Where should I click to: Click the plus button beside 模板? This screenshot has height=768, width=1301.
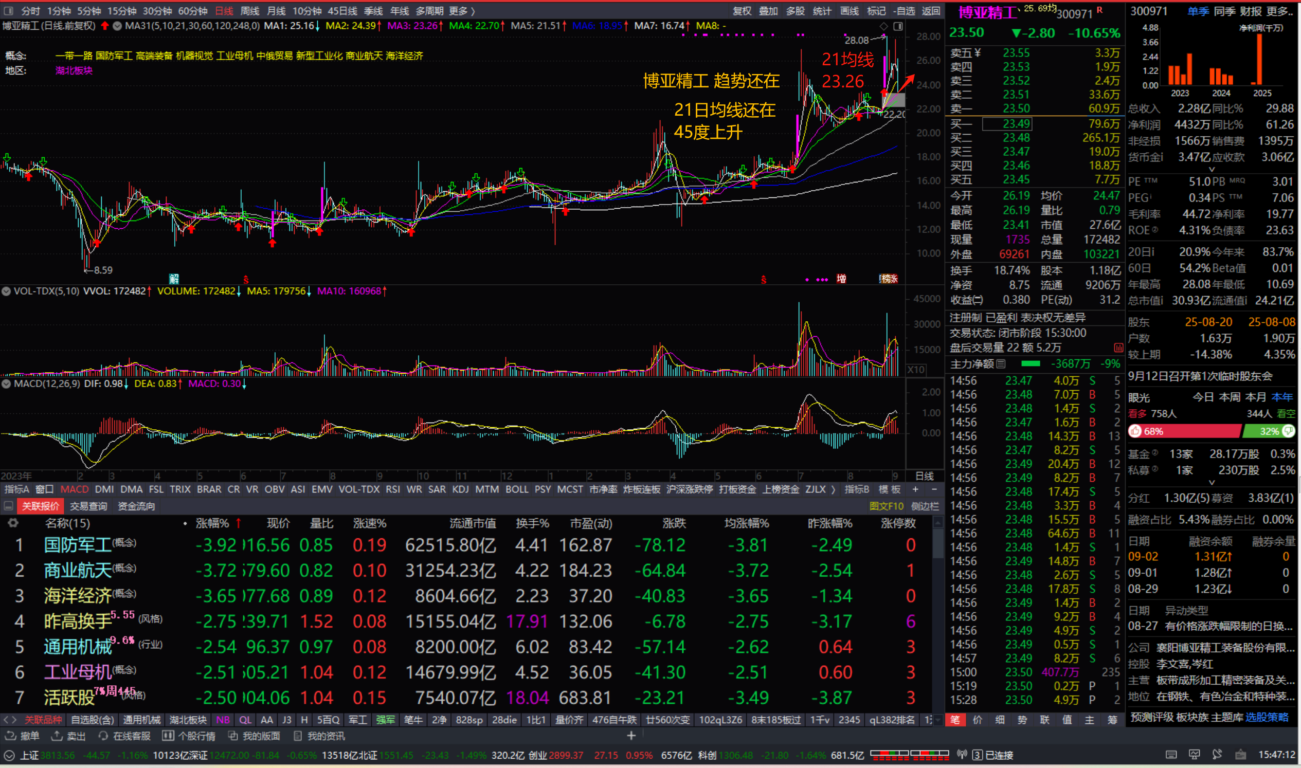coord(915,489)
